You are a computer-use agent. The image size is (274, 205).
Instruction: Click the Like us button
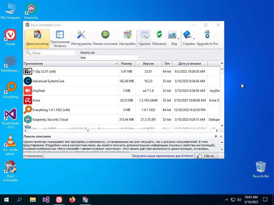206,156
